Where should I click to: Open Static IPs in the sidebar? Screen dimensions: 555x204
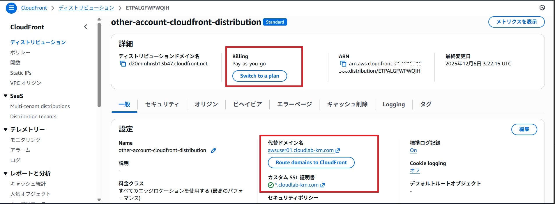pyautogui.click(x=21, y=73)
